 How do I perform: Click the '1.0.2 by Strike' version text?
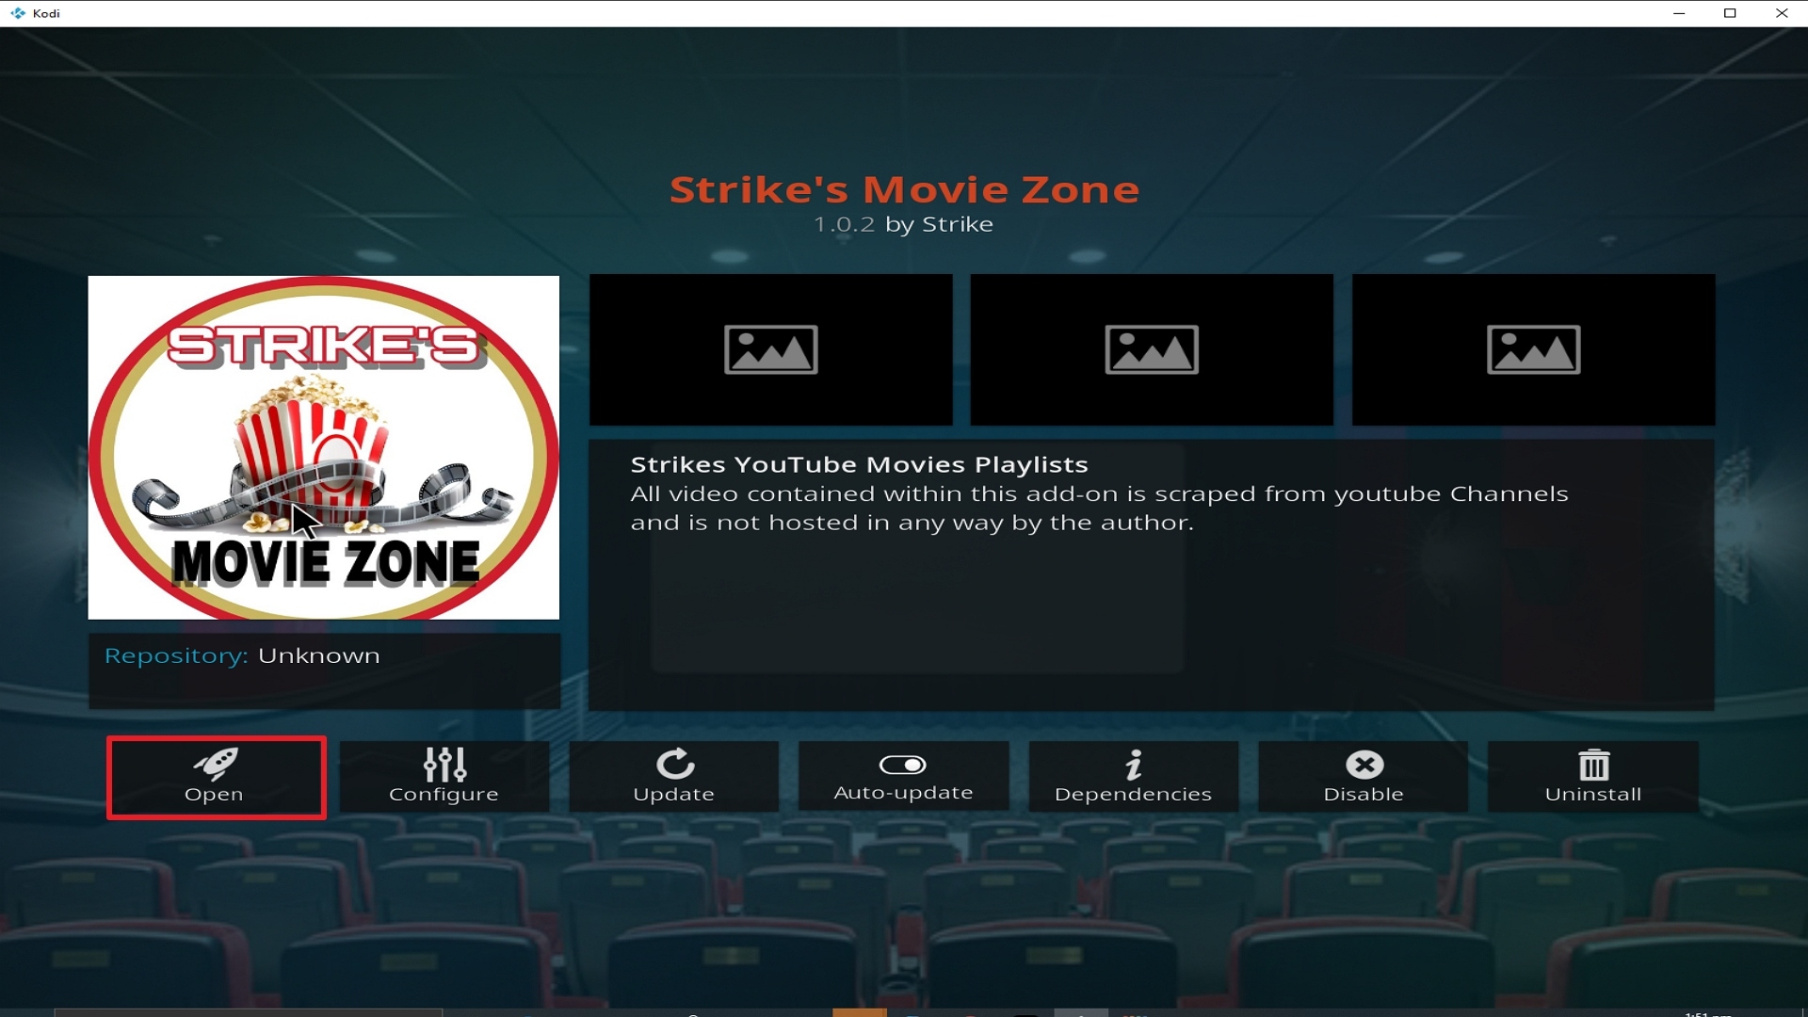click(904, 224)
